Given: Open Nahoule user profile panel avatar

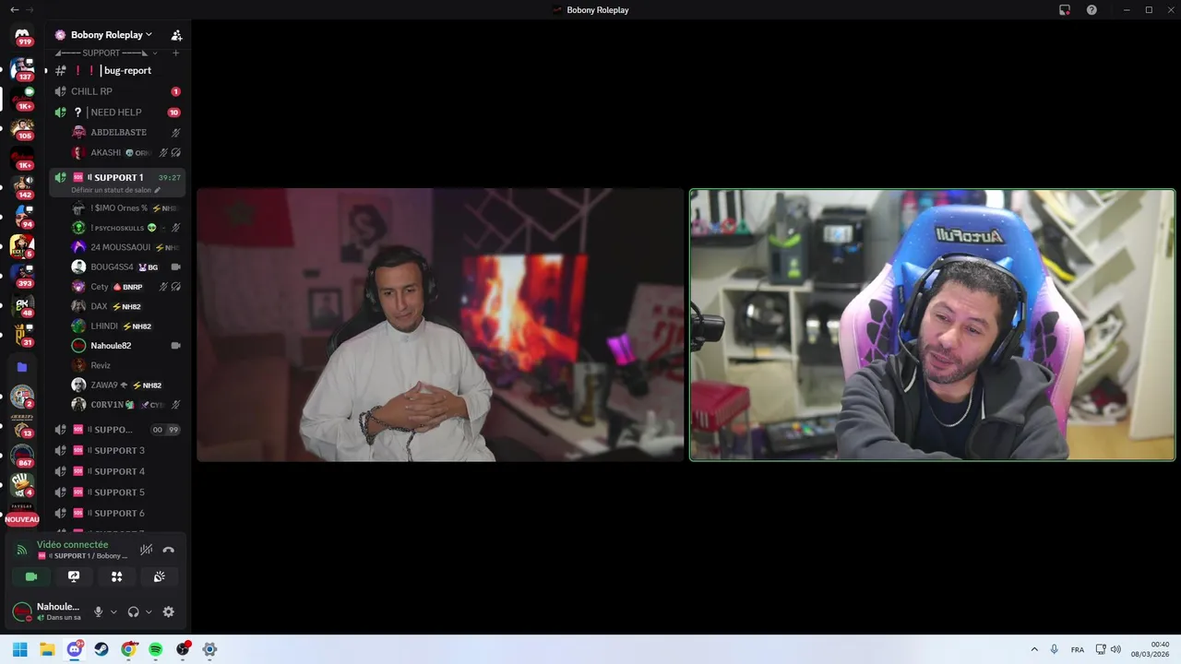Looking at the screenshot, I should tap(22, 611).
